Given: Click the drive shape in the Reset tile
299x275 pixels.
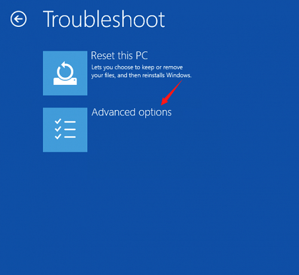Looking at the screenshot, I should point(65,81).
